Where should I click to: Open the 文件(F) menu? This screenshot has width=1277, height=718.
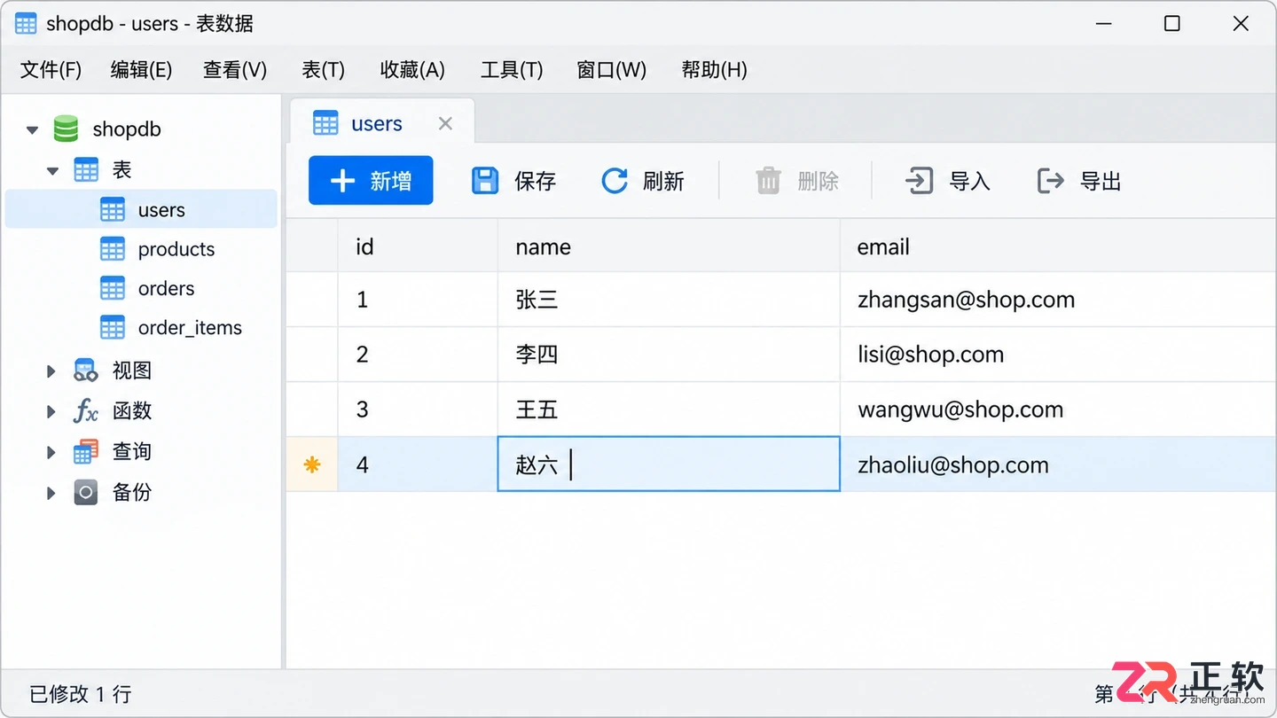(51, 69)
